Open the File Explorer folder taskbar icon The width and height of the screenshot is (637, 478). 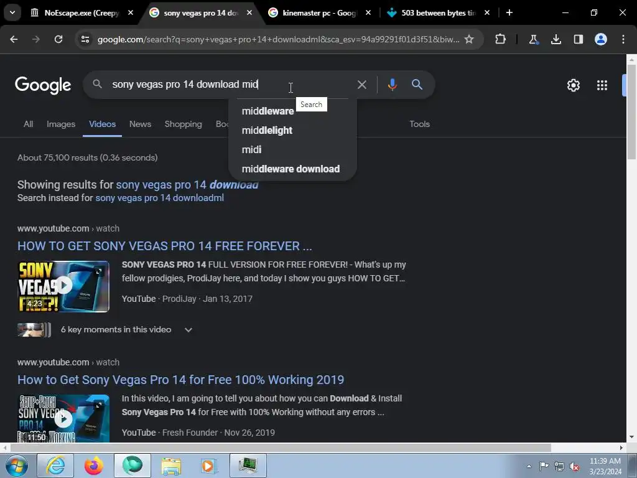[x=171, y=466]
